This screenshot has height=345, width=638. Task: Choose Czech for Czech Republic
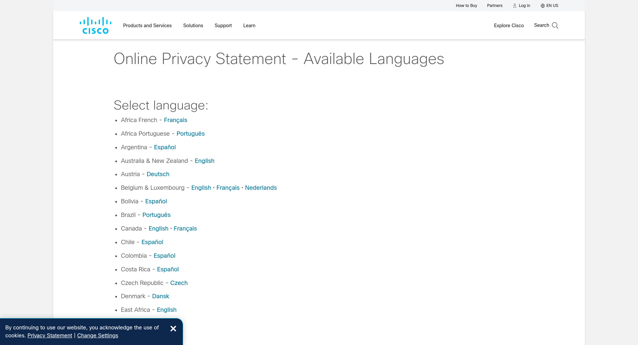[179, 283]
